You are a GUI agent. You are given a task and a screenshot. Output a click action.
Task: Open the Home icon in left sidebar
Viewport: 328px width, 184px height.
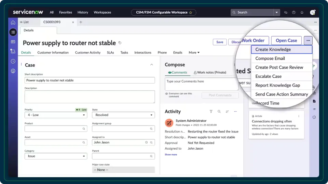[x=13, y=22]
